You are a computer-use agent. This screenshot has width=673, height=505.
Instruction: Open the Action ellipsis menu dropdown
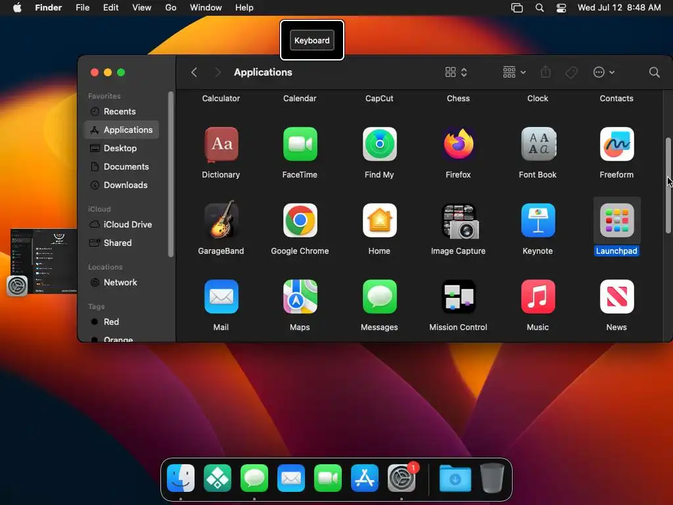point(604,72)
